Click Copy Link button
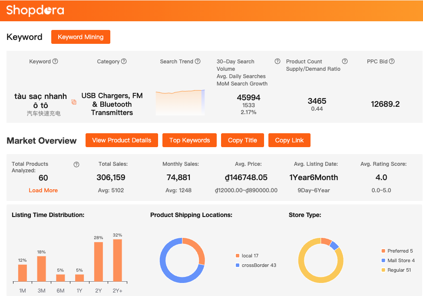Image resolution: width=423 pixels, height=296 pixels. click(289, 140)
